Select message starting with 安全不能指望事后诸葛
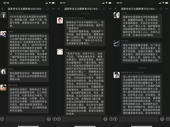This screenshot has width=170, height=127. point(142,53)
